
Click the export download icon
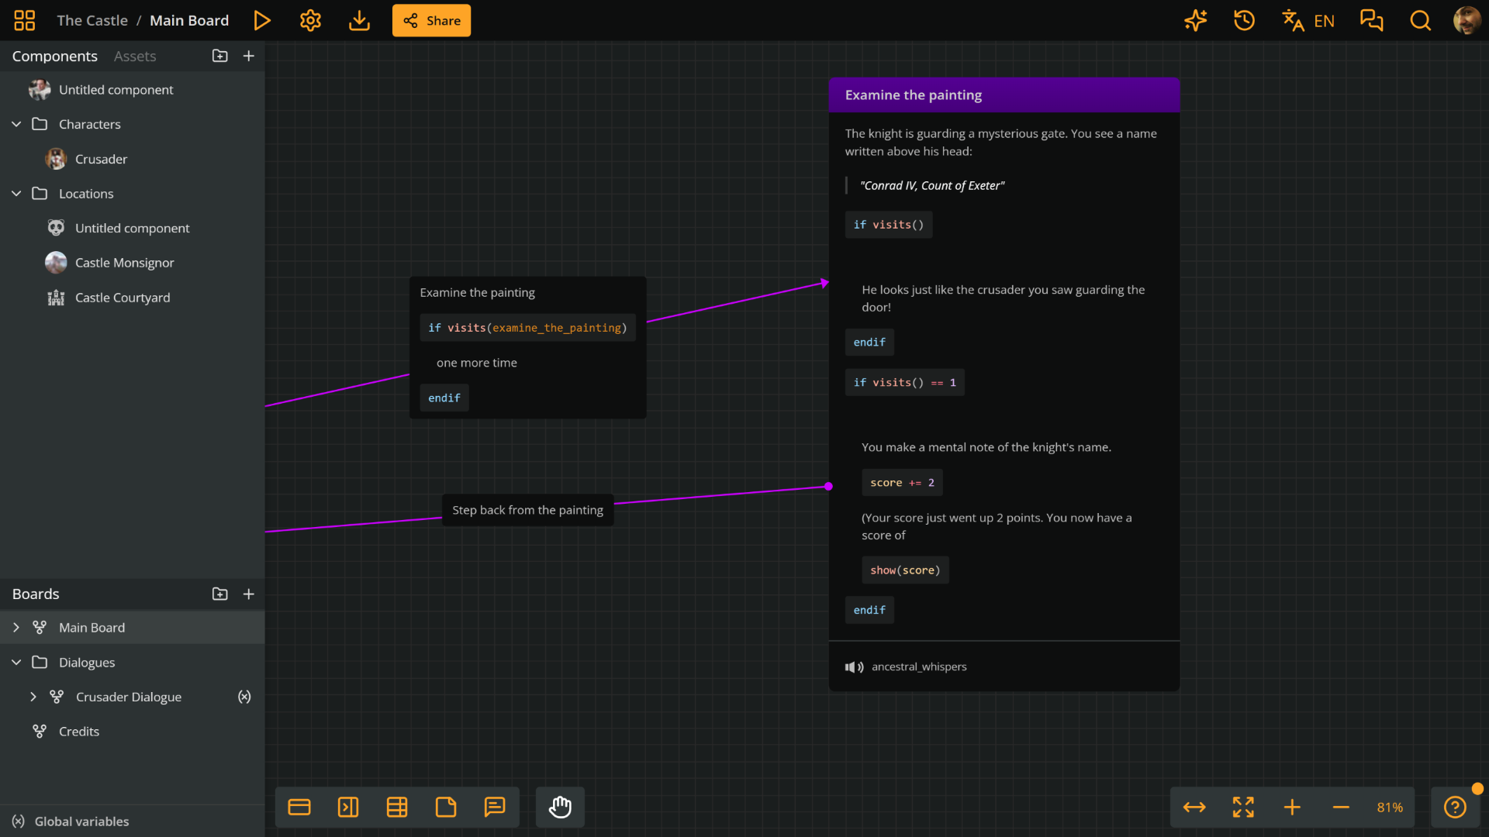click(359, 21)
